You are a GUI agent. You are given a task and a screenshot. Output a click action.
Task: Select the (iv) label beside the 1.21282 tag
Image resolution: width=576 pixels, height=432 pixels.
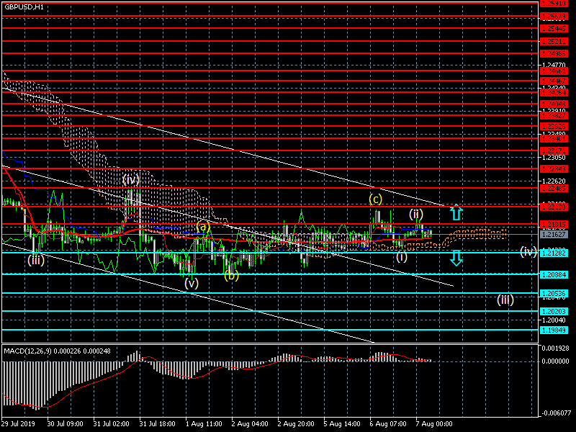click(528, 251)
